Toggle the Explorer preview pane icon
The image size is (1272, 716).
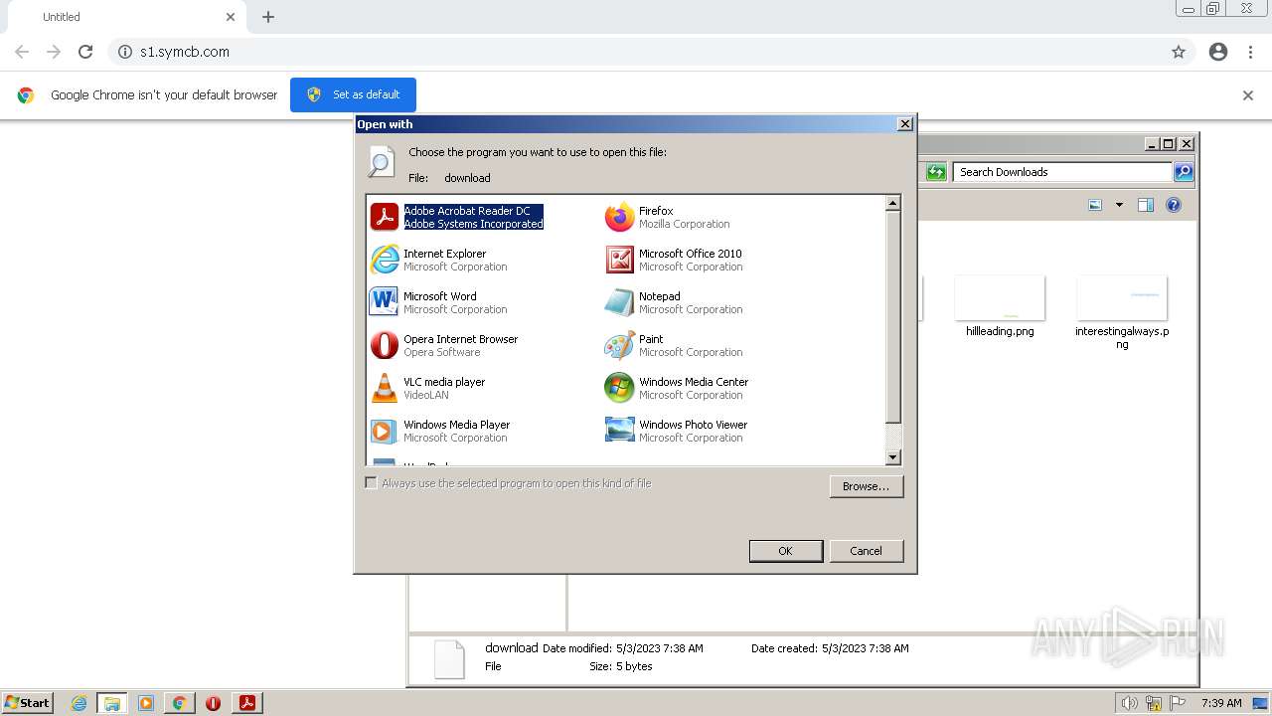[1146, 205]
